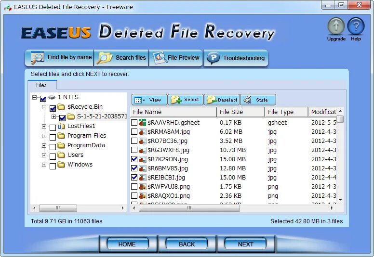This screenshot has height=257, width=374.
Task: Expand the Program Files node
Action: [x=44, y=136]
